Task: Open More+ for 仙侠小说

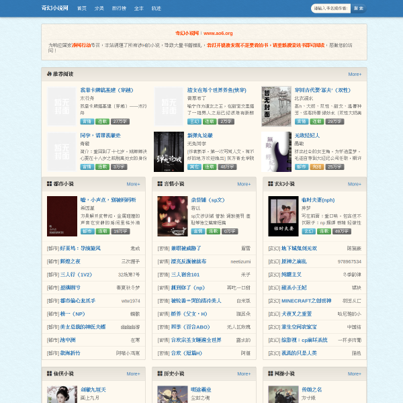Action: pyautogui.click(x=133, y=373)
